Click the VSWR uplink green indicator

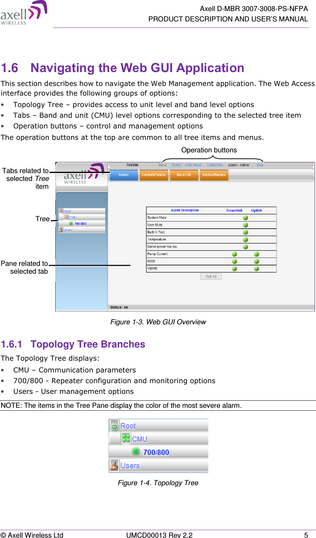click(256, 268)
